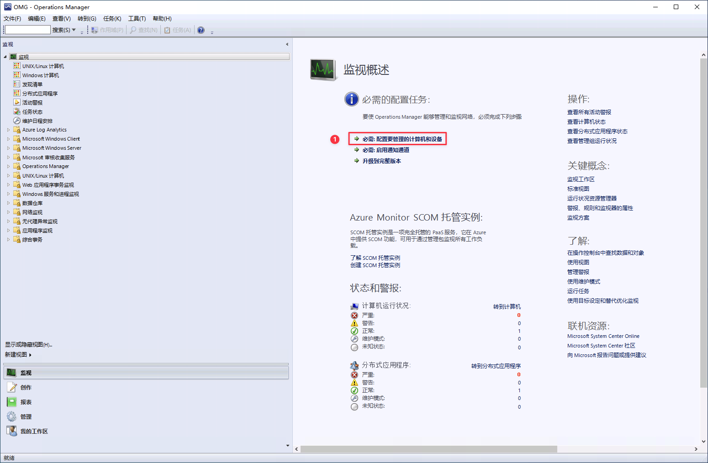The image size is (708, 463).
Task: Toggle the 任务(A) toolbar item
Action: coord(177,30)
